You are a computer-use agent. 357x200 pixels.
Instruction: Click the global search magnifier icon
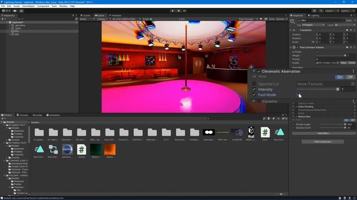coord(321,11)
